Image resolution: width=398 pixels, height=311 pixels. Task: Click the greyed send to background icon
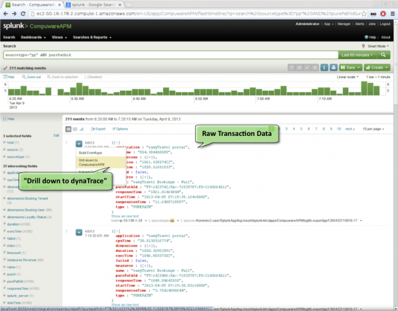coord(291,68)
